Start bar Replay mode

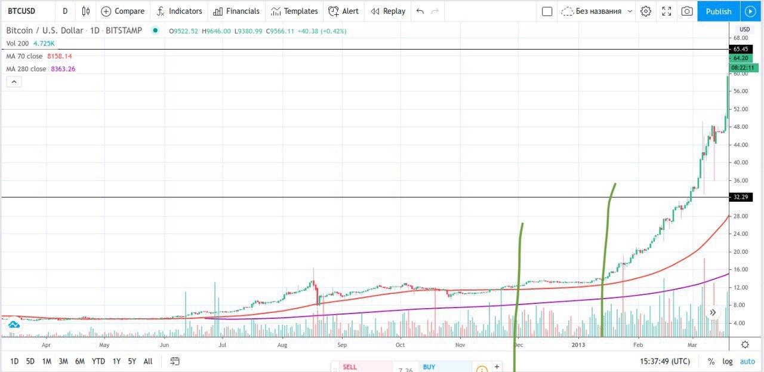[x=388, y=11]
